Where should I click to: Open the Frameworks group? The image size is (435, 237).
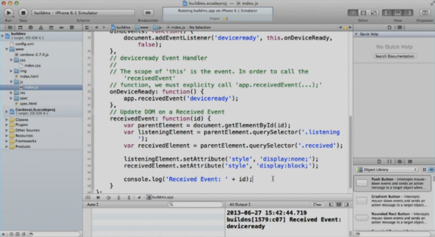(x=7, y=141)
